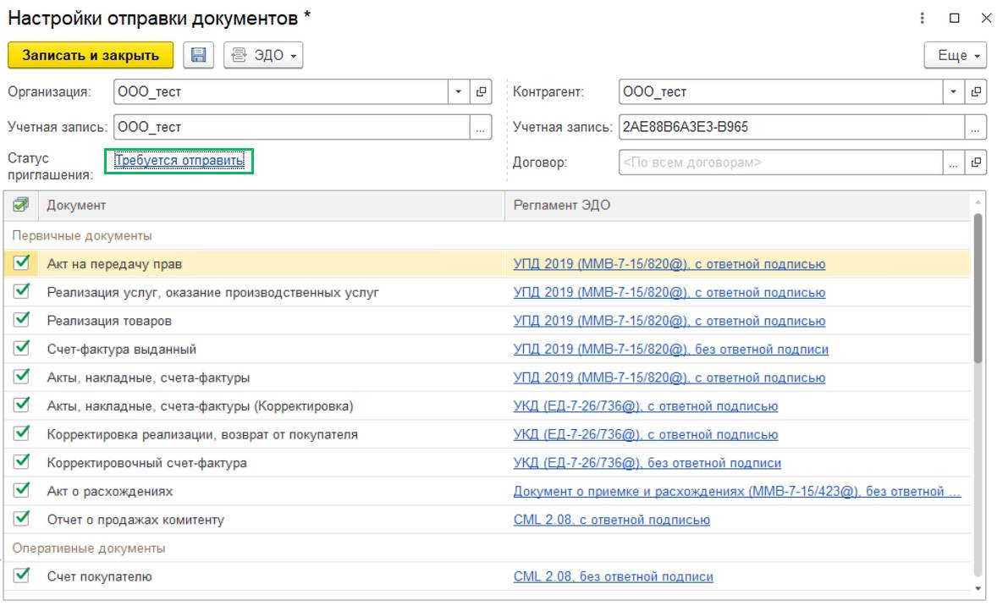
Task: Click the 2AE88B6A3E3-B965 account field
Action: pyautogui.click(x=791, y=127)
